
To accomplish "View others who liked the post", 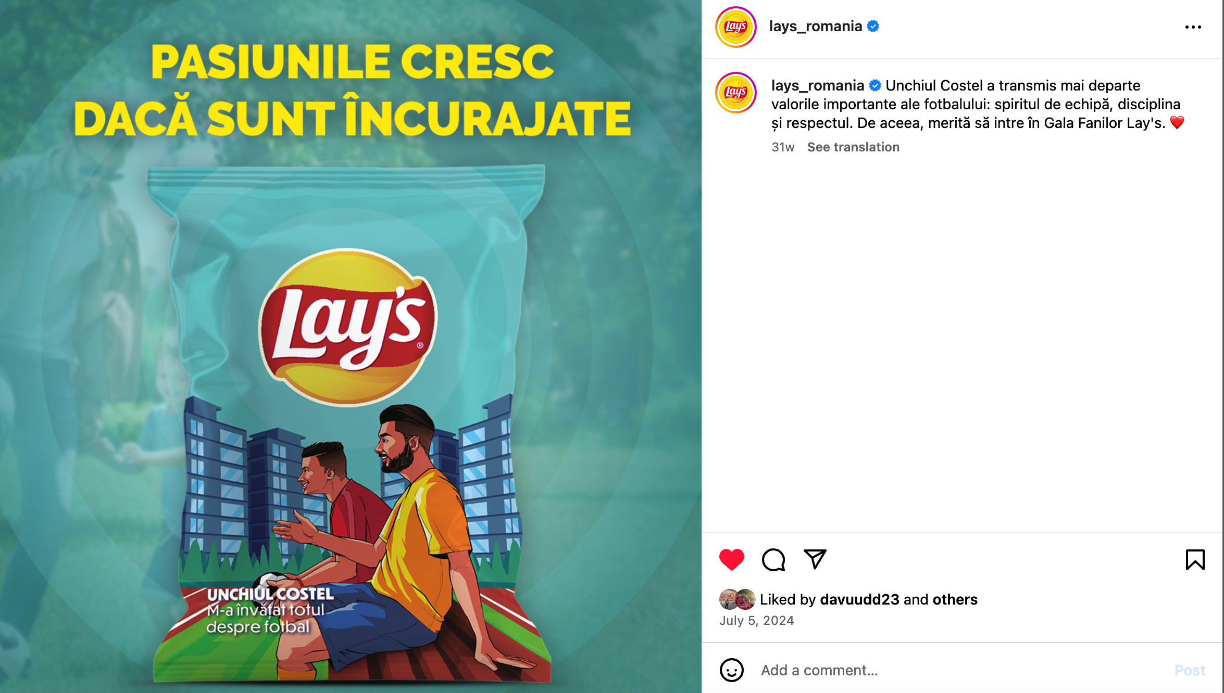I will (x=955, y=599).
